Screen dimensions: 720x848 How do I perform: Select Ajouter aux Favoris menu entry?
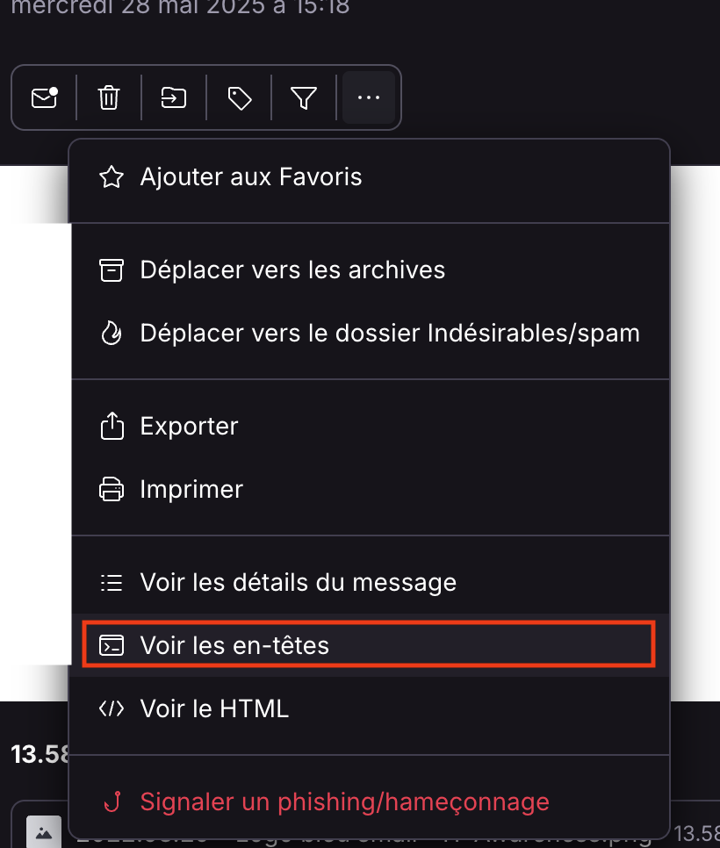pyautogui.click(x=251, y=177)
